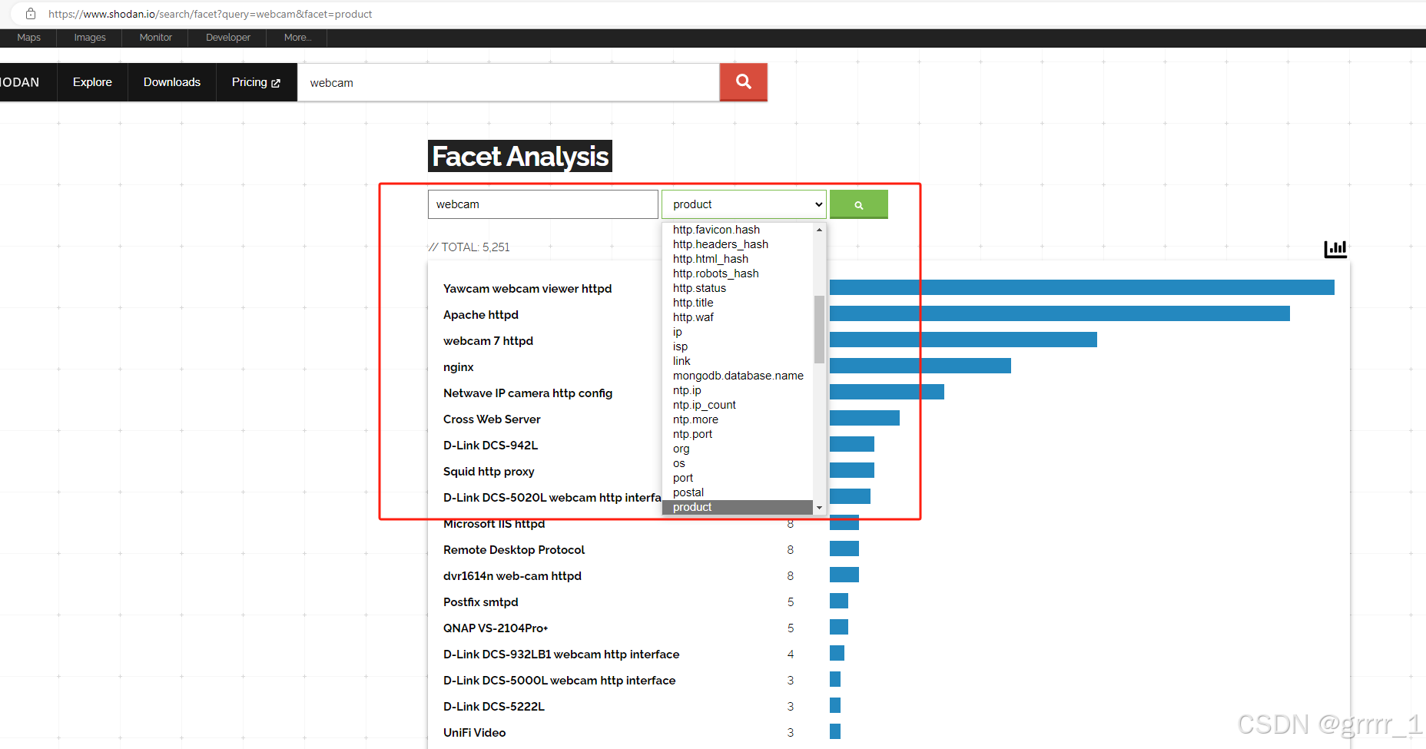
Task: Click the Cross Web Server entry
Action: click(492, 419)
